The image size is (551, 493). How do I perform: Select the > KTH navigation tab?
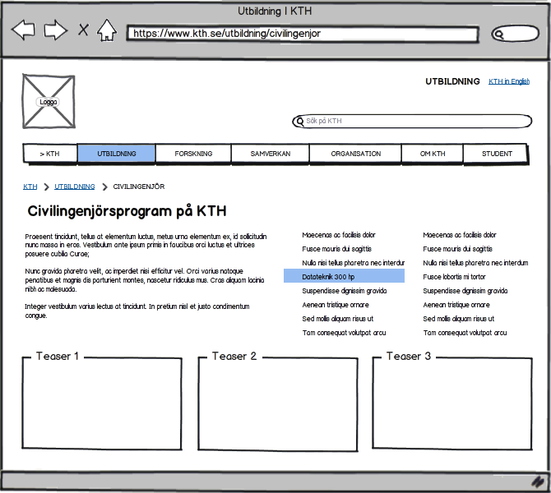point(50,154)
